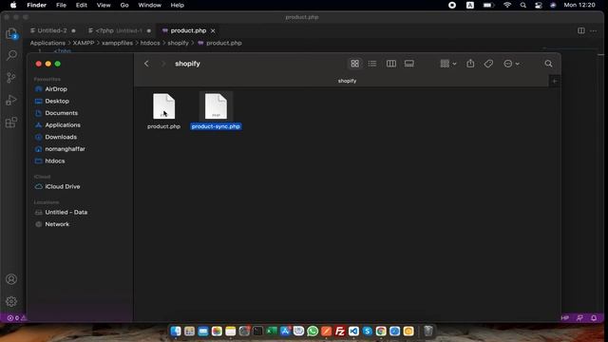Click the Edit Tags icon in Finder
608x342 pixels.
tap(488, 64)
